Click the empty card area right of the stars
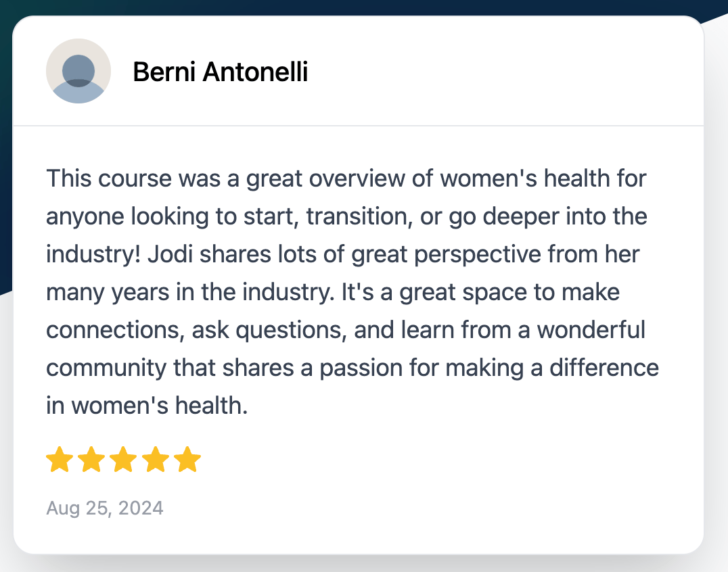The width and height of the screenshot is (728, 572). pos(446,459)
